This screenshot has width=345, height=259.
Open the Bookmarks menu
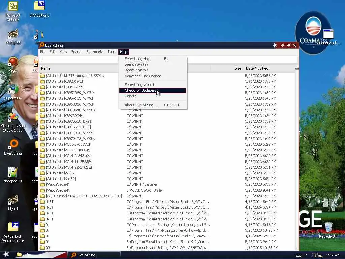95,52
